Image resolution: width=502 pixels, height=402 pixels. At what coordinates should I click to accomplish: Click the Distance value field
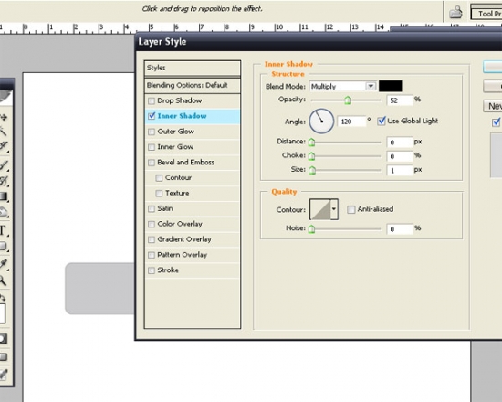pyautogui.click(x=400, y=143)
